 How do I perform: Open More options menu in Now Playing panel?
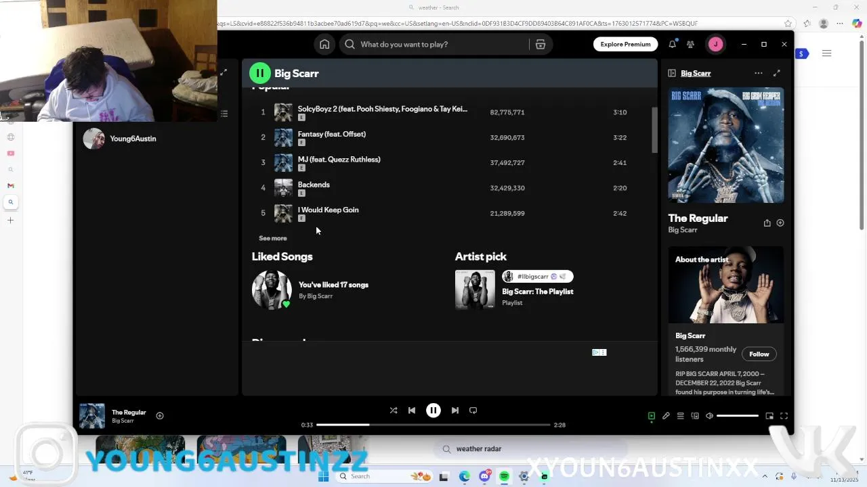click(x=759, y=73)
